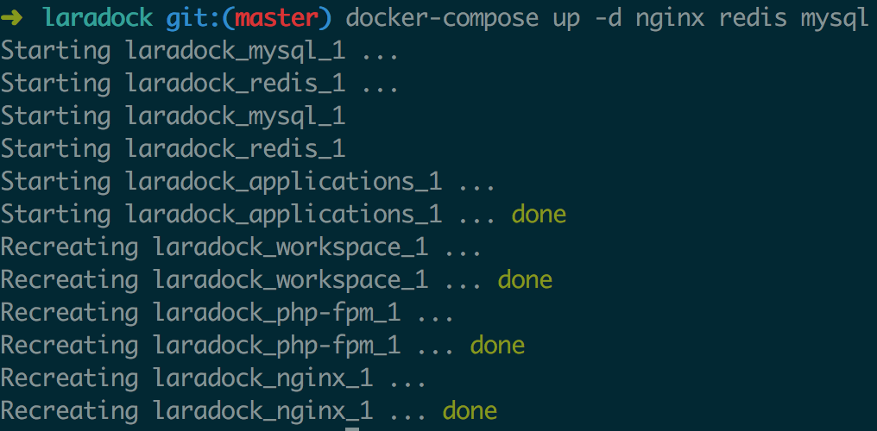Click the word up in the command
877x431 pixels.
[x=566, y=20]
